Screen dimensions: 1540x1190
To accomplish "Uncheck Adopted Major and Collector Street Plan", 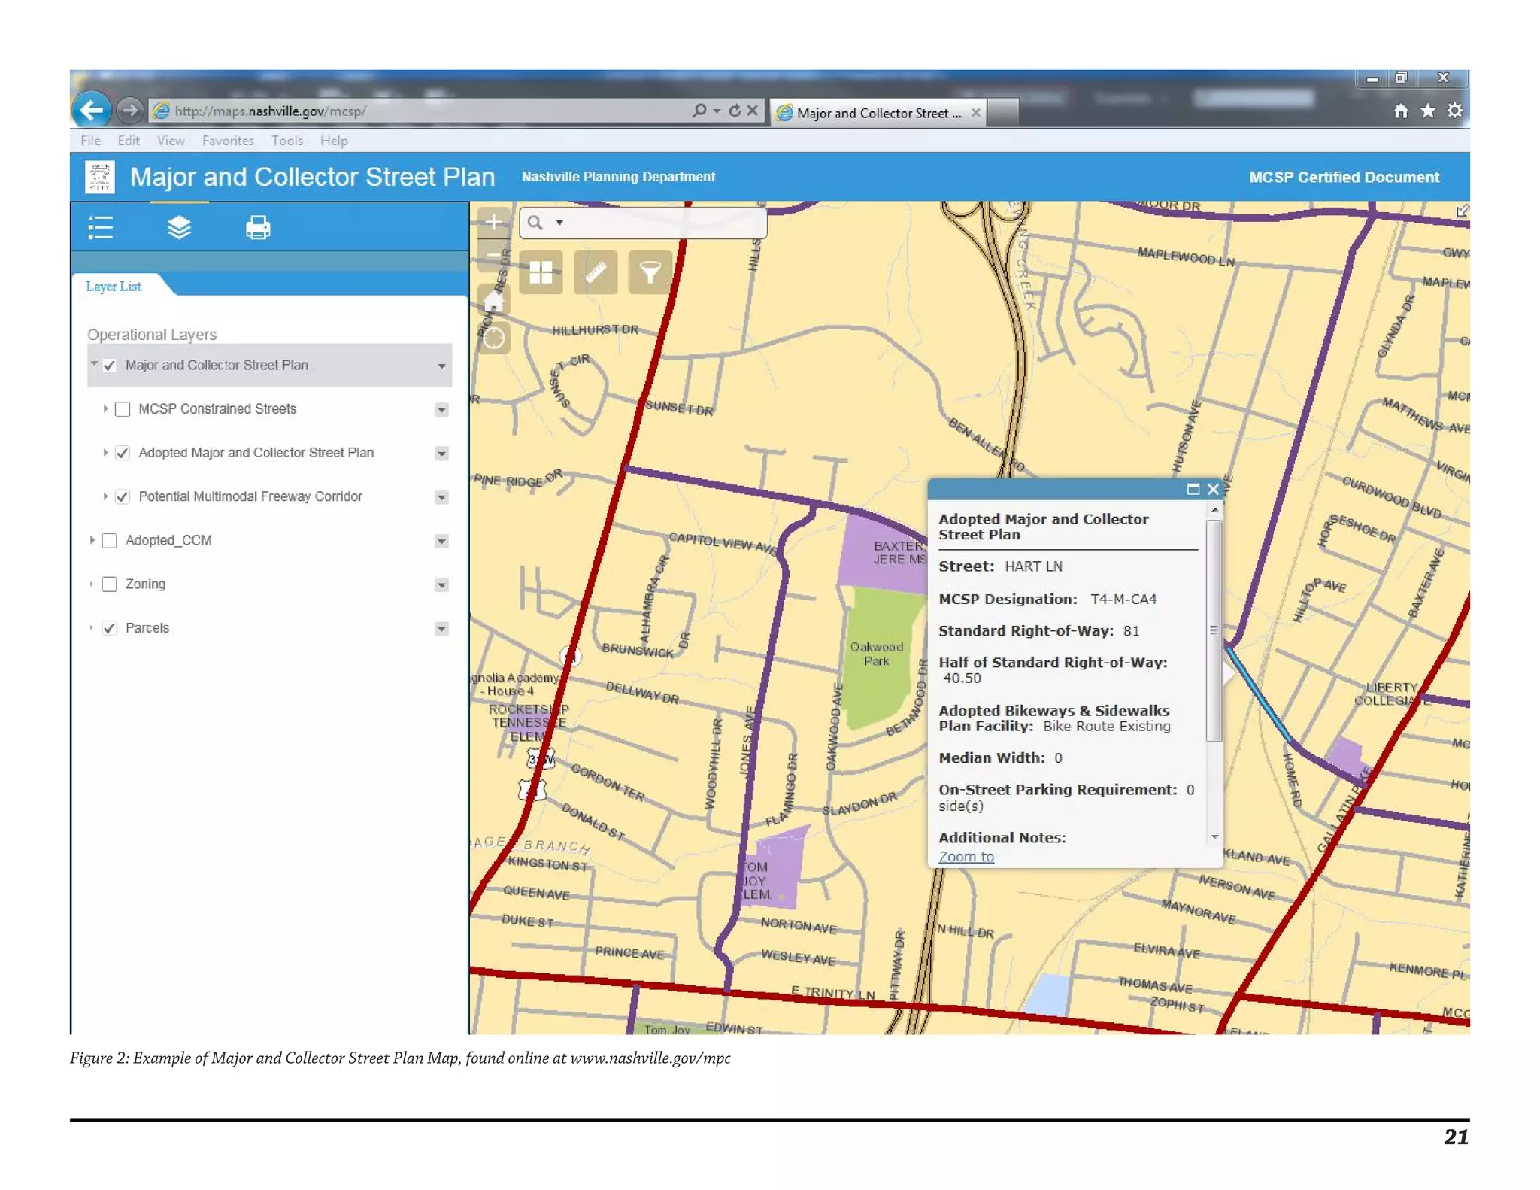I will point(123,453).
